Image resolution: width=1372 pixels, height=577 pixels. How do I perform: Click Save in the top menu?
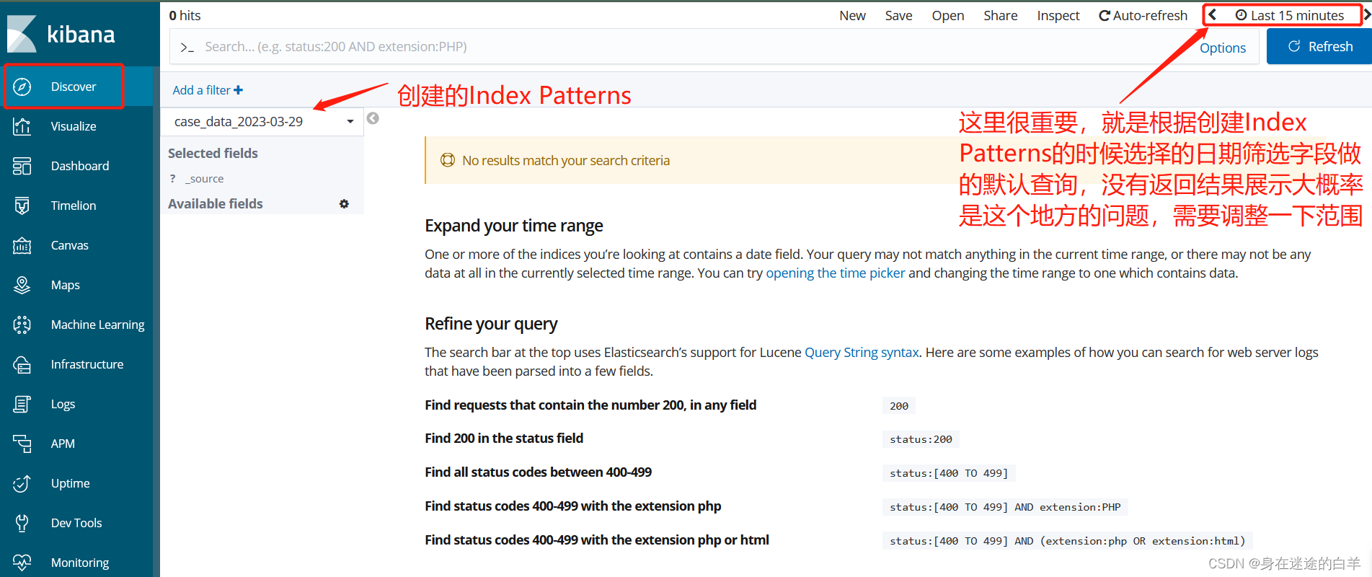[898, 15]
